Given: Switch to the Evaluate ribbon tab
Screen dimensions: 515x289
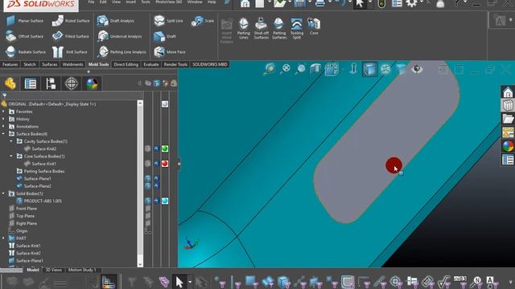Looking at the screenshot, I should pos(151,64).
